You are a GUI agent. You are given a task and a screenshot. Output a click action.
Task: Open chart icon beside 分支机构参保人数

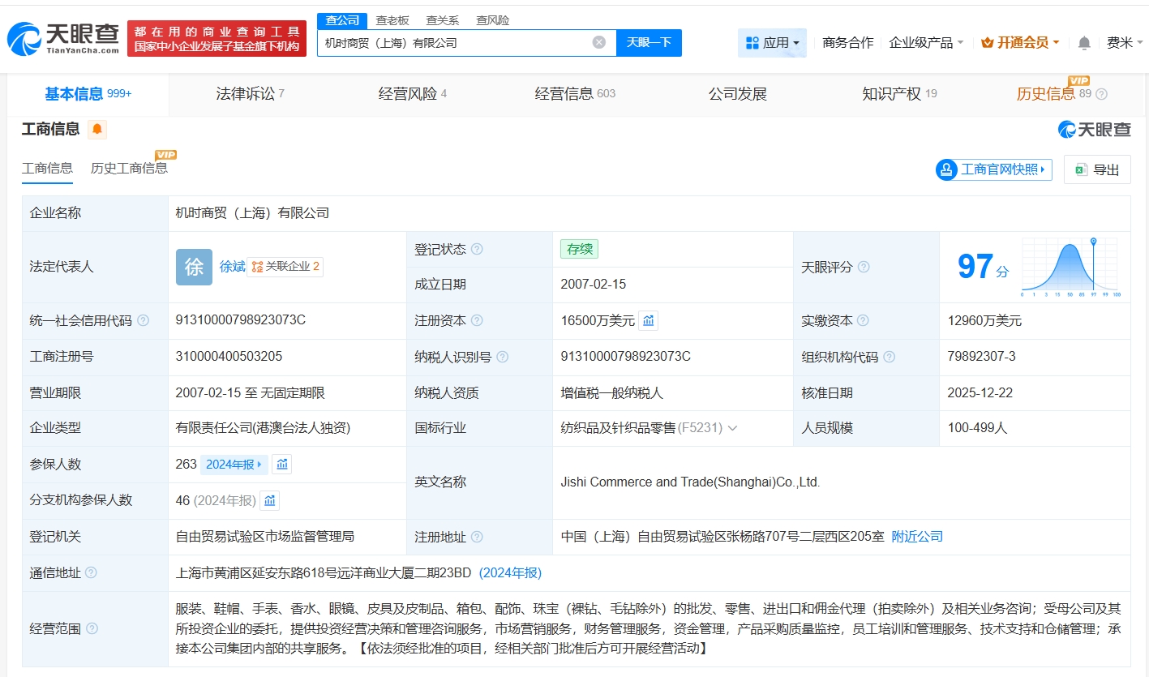(x=269, y=501)
